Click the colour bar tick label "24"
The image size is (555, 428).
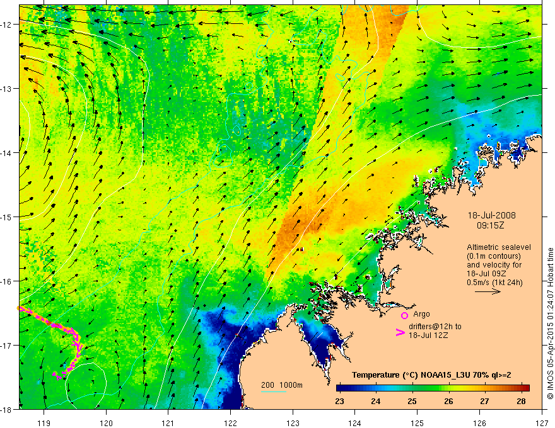tap(376, 402)
